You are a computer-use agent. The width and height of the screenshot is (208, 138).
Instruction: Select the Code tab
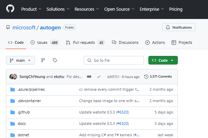16,42
